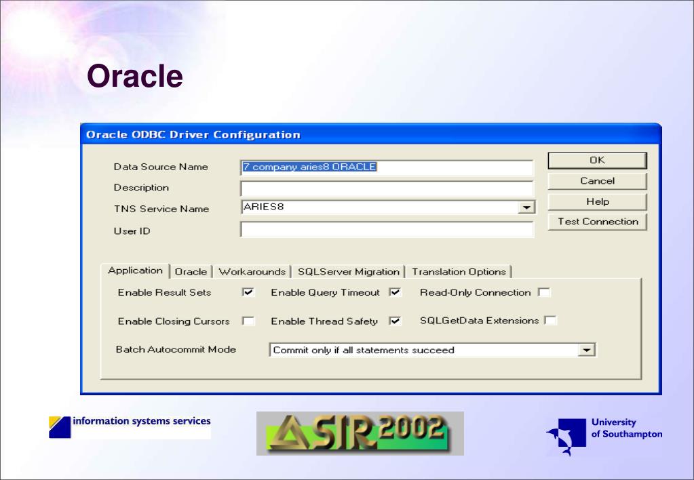Click the Data Source Name field
Viewport: 694px width, 480px height.
387,167
